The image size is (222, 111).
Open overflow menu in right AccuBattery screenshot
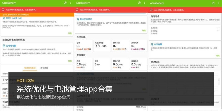[218, 3]
